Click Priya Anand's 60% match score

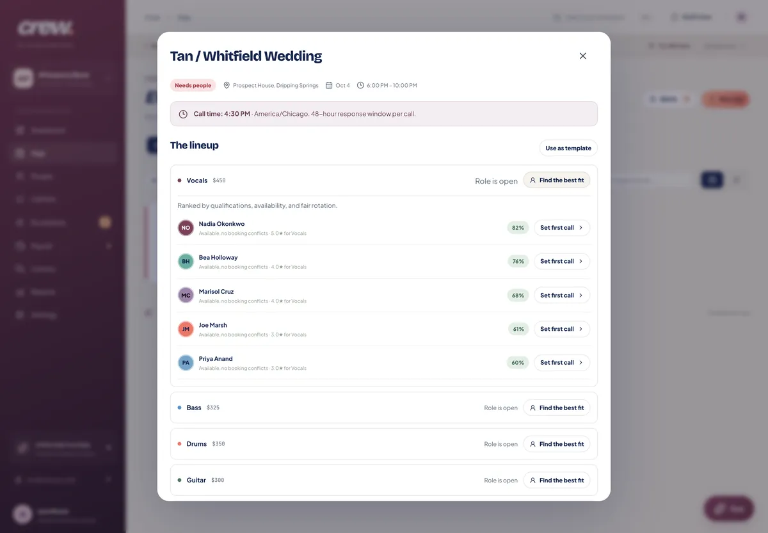518,362
